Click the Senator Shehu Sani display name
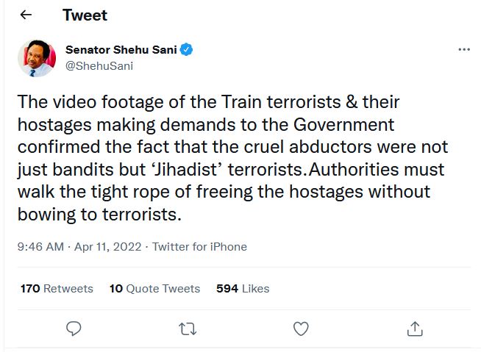Image resolution: width=481 pixels, height=352 pixels. (121, 50)
